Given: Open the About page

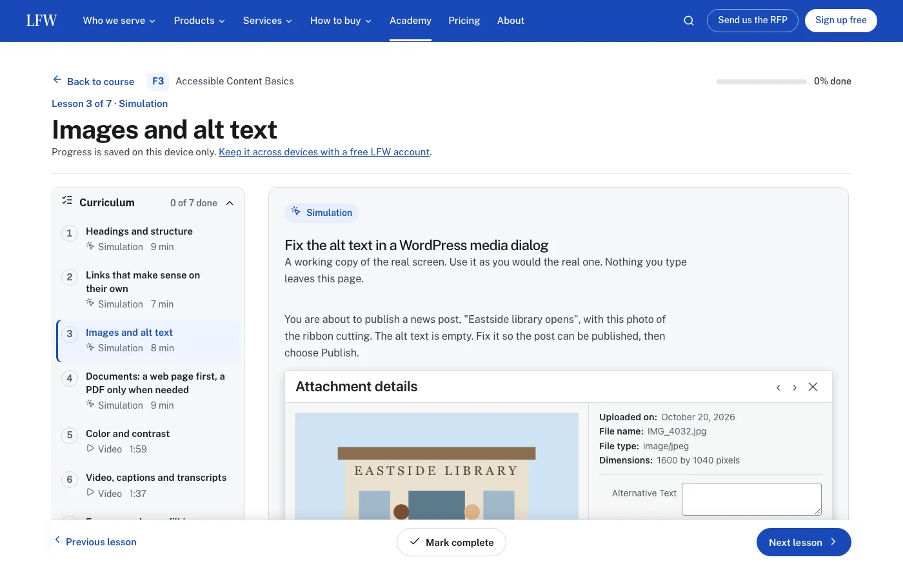Looking at the screenshot, I should 511,21.
